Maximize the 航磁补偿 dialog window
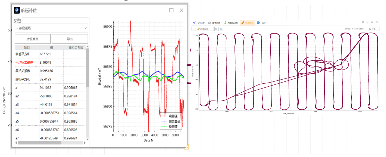Viewport: 386px width, 157px height. (171, 10)
